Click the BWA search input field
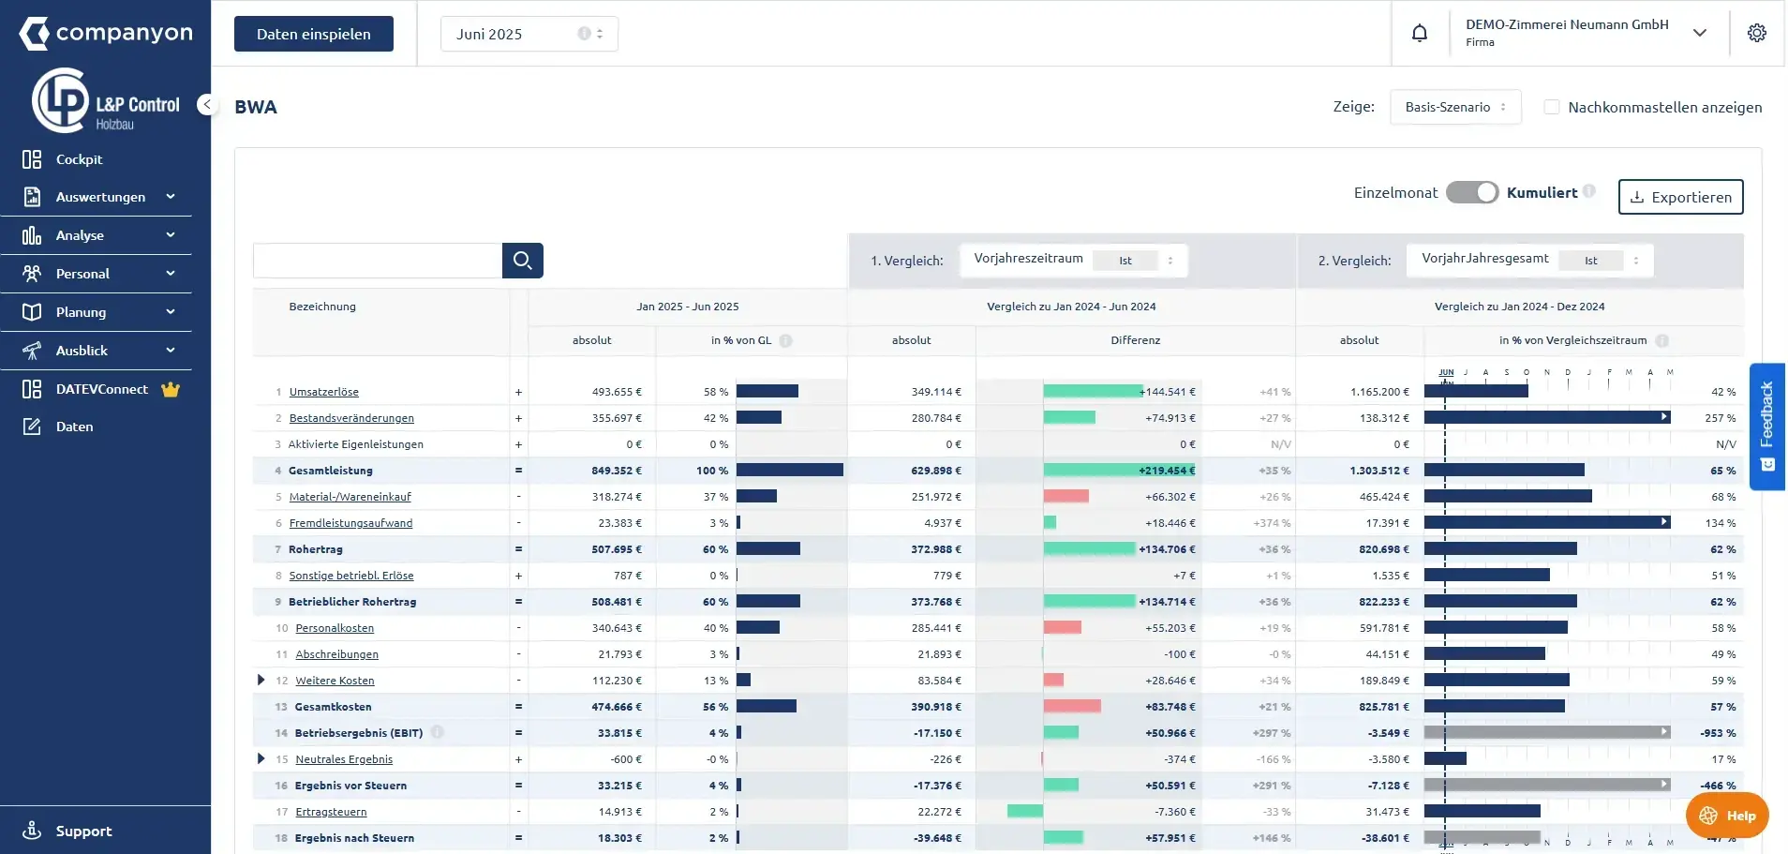This screenshot has width=1788, height=854. tap(378, 261)
